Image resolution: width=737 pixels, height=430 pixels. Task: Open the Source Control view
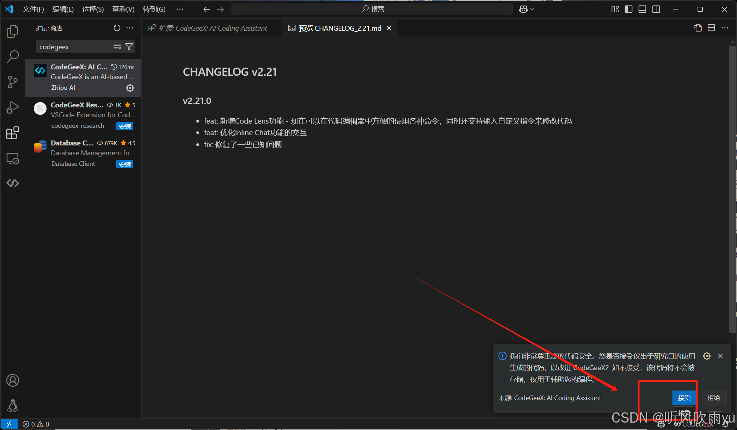tap(13, 82)
